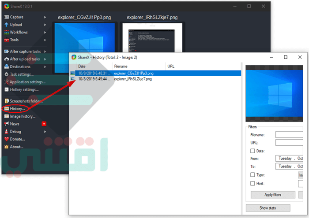Expand the After capture tasks submenu arrow
The height and width of the screenshot is (218, 309).
click(x=45, y=52)
